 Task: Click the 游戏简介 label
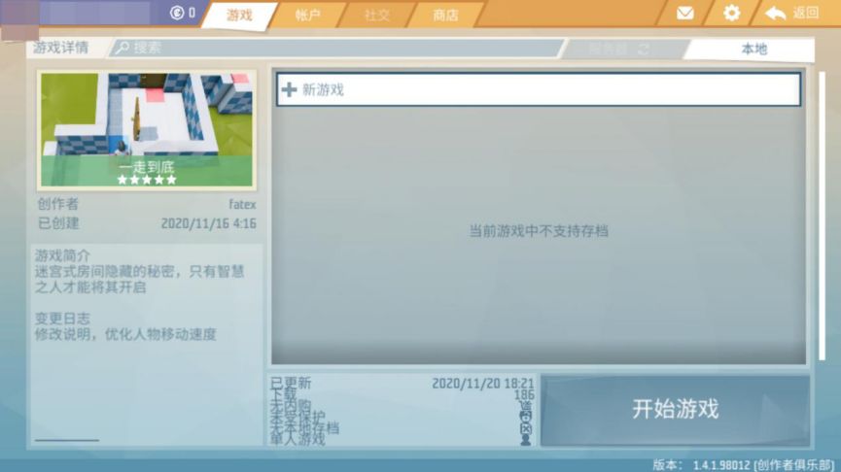(x=63, y=255)
